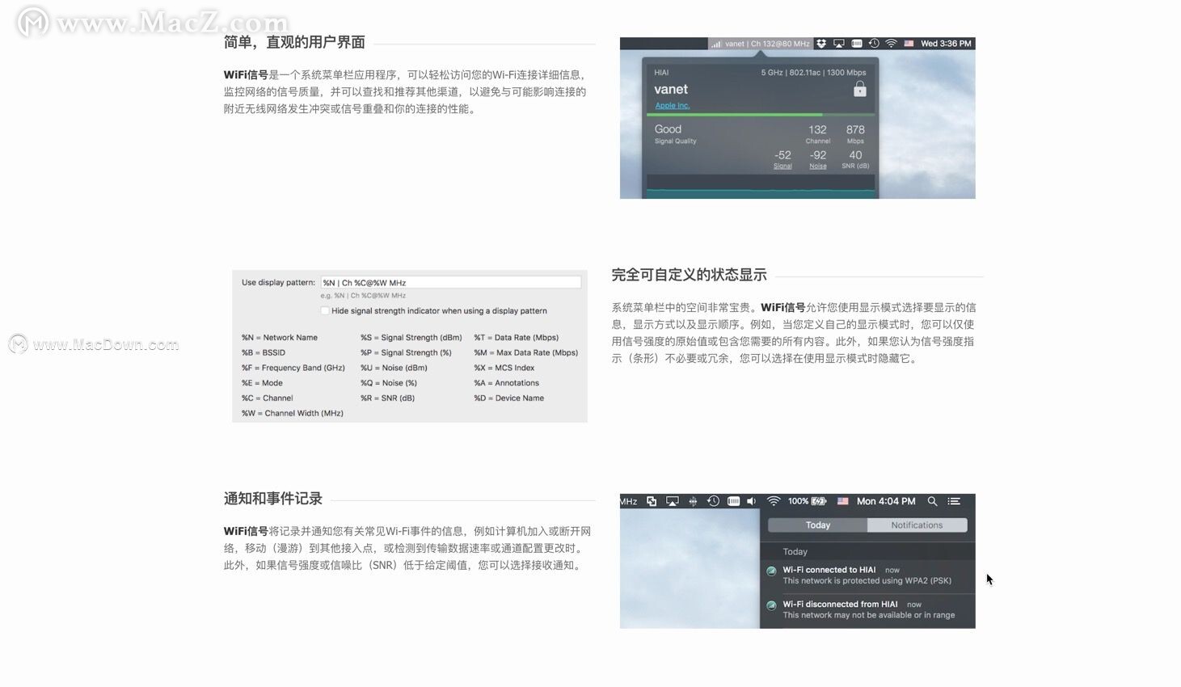Click the '%C = Channel' legend entry

[x=268, y=398]
